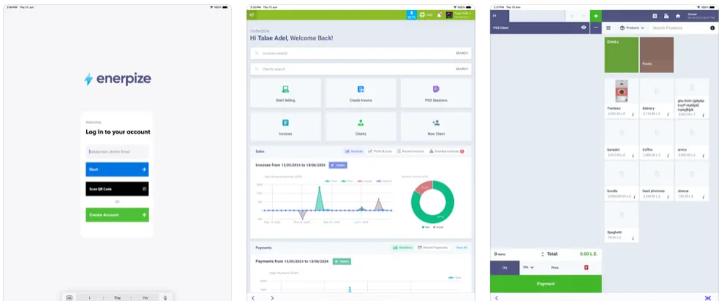Switch to Overdue Invoices tab

(x=447, y=151)
